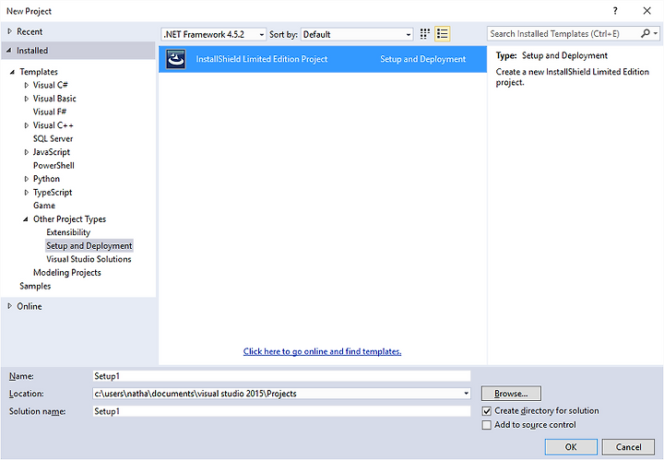Open the Recent section label

coord(30,31)
